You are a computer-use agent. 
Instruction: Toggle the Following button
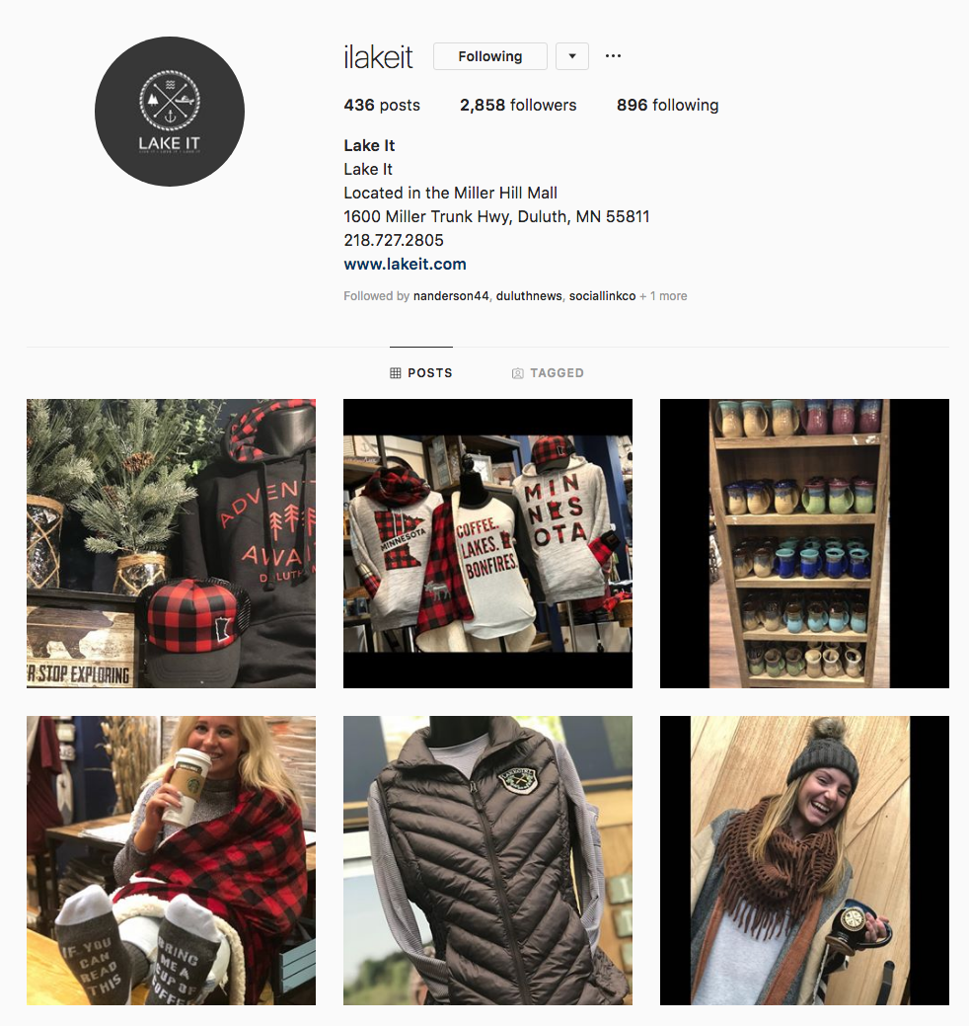(x=489, y=56)
